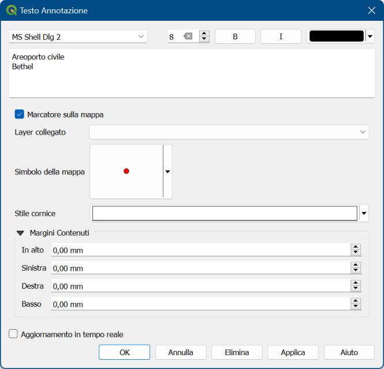
Task: Click the text line Bethel
Action: coord(23,66)
